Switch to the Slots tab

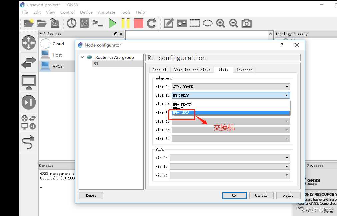pyautogui.click(x=224, y=69)
